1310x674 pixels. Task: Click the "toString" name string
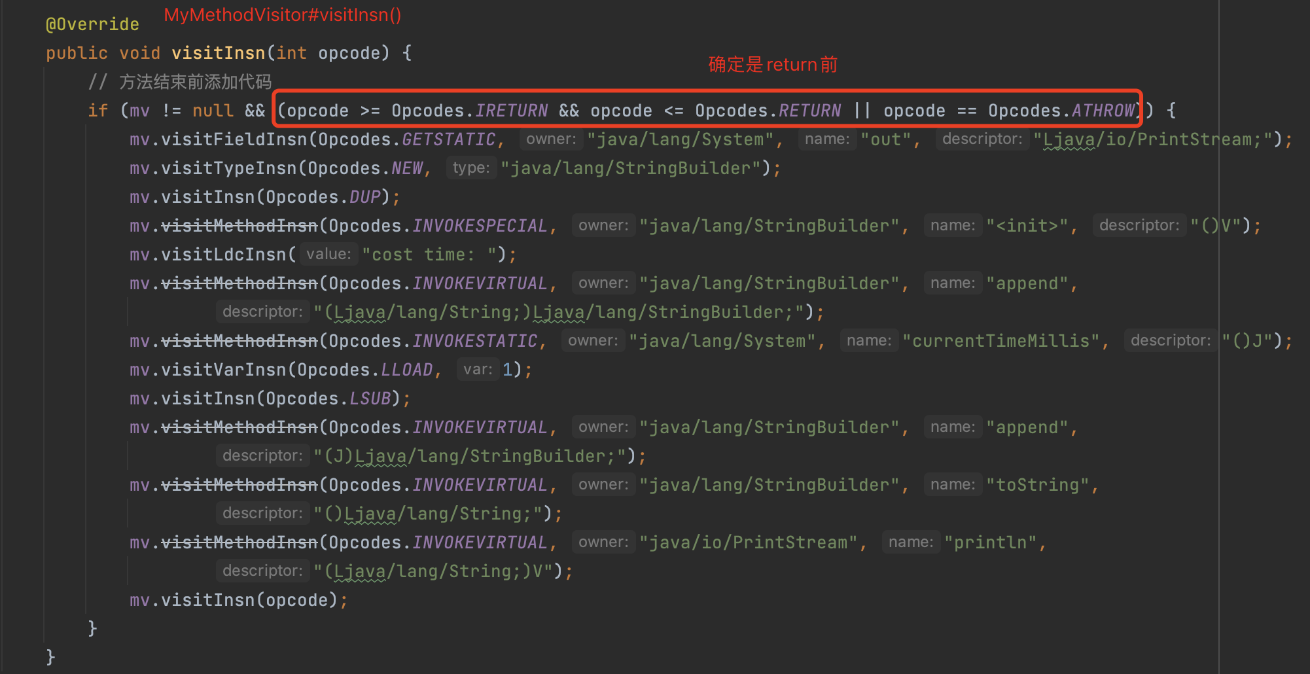pos(1038,485)
